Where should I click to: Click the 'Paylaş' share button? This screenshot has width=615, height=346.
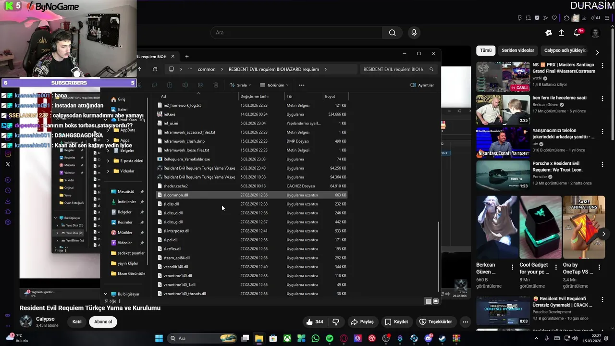(x=362, y=322)
